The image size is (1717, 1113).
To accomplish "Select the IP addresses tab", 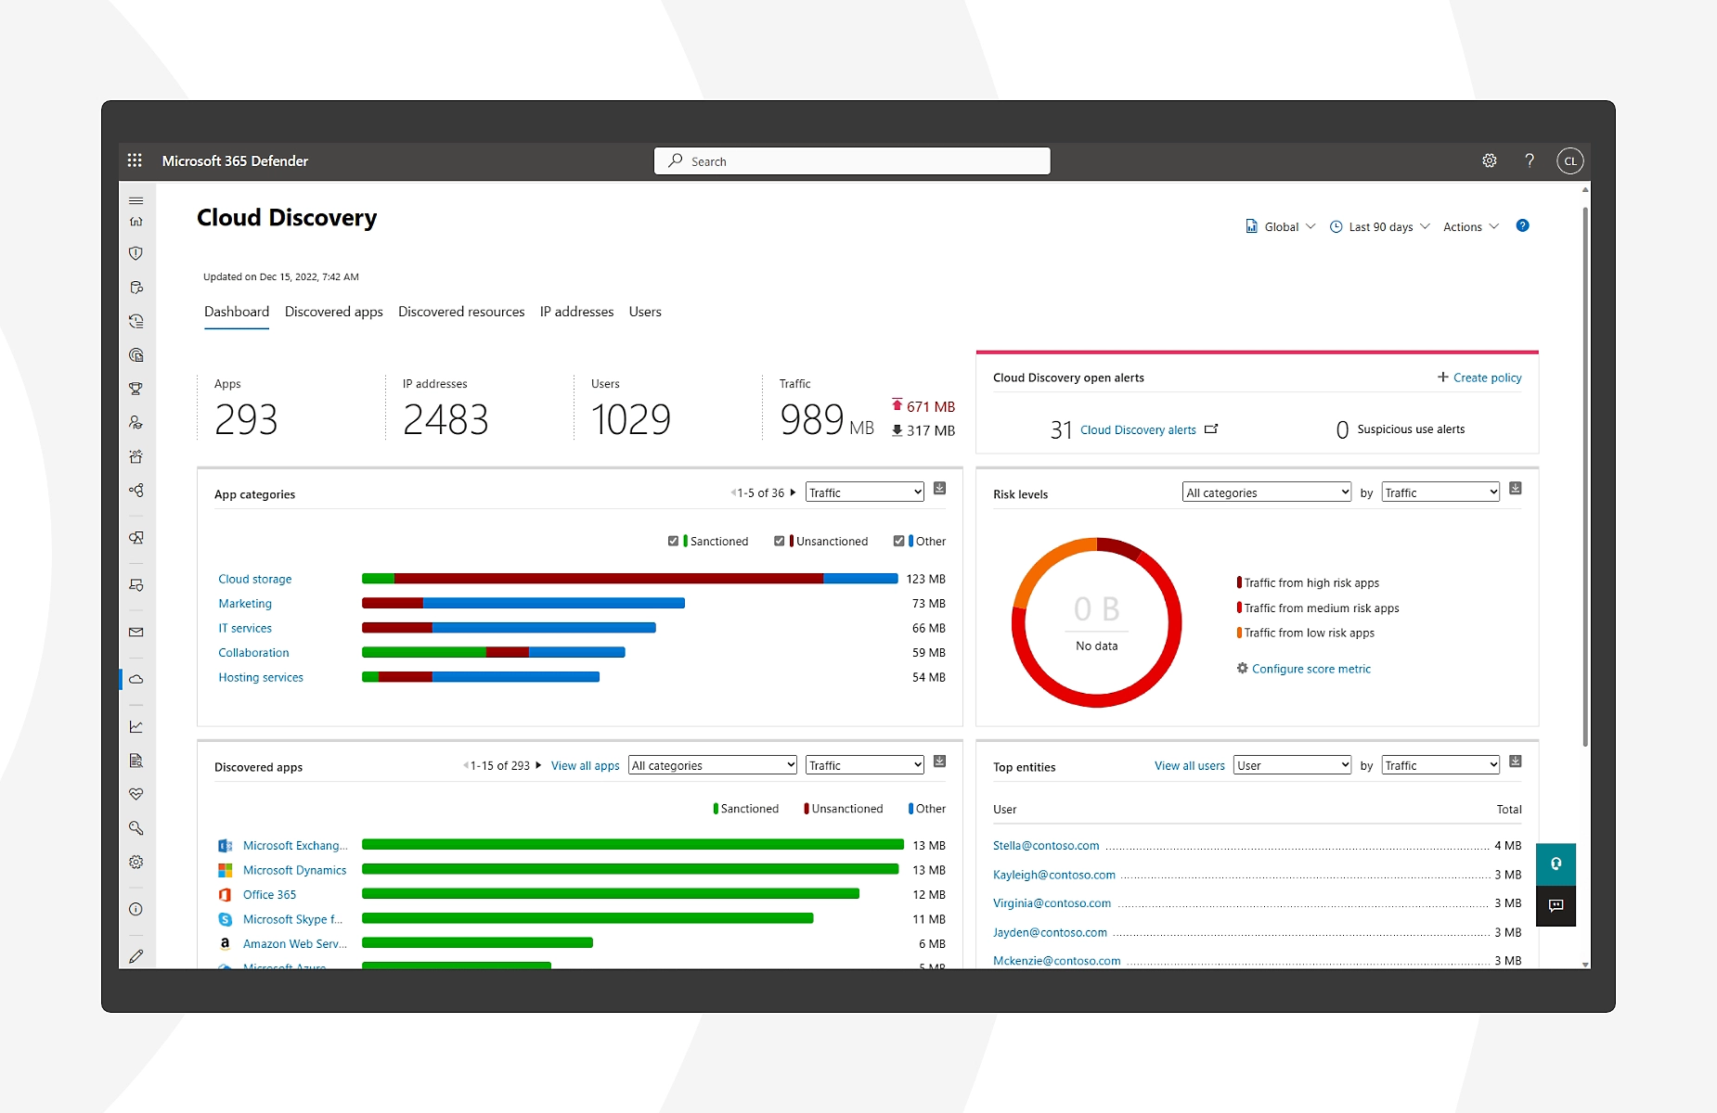I will 576,312.
